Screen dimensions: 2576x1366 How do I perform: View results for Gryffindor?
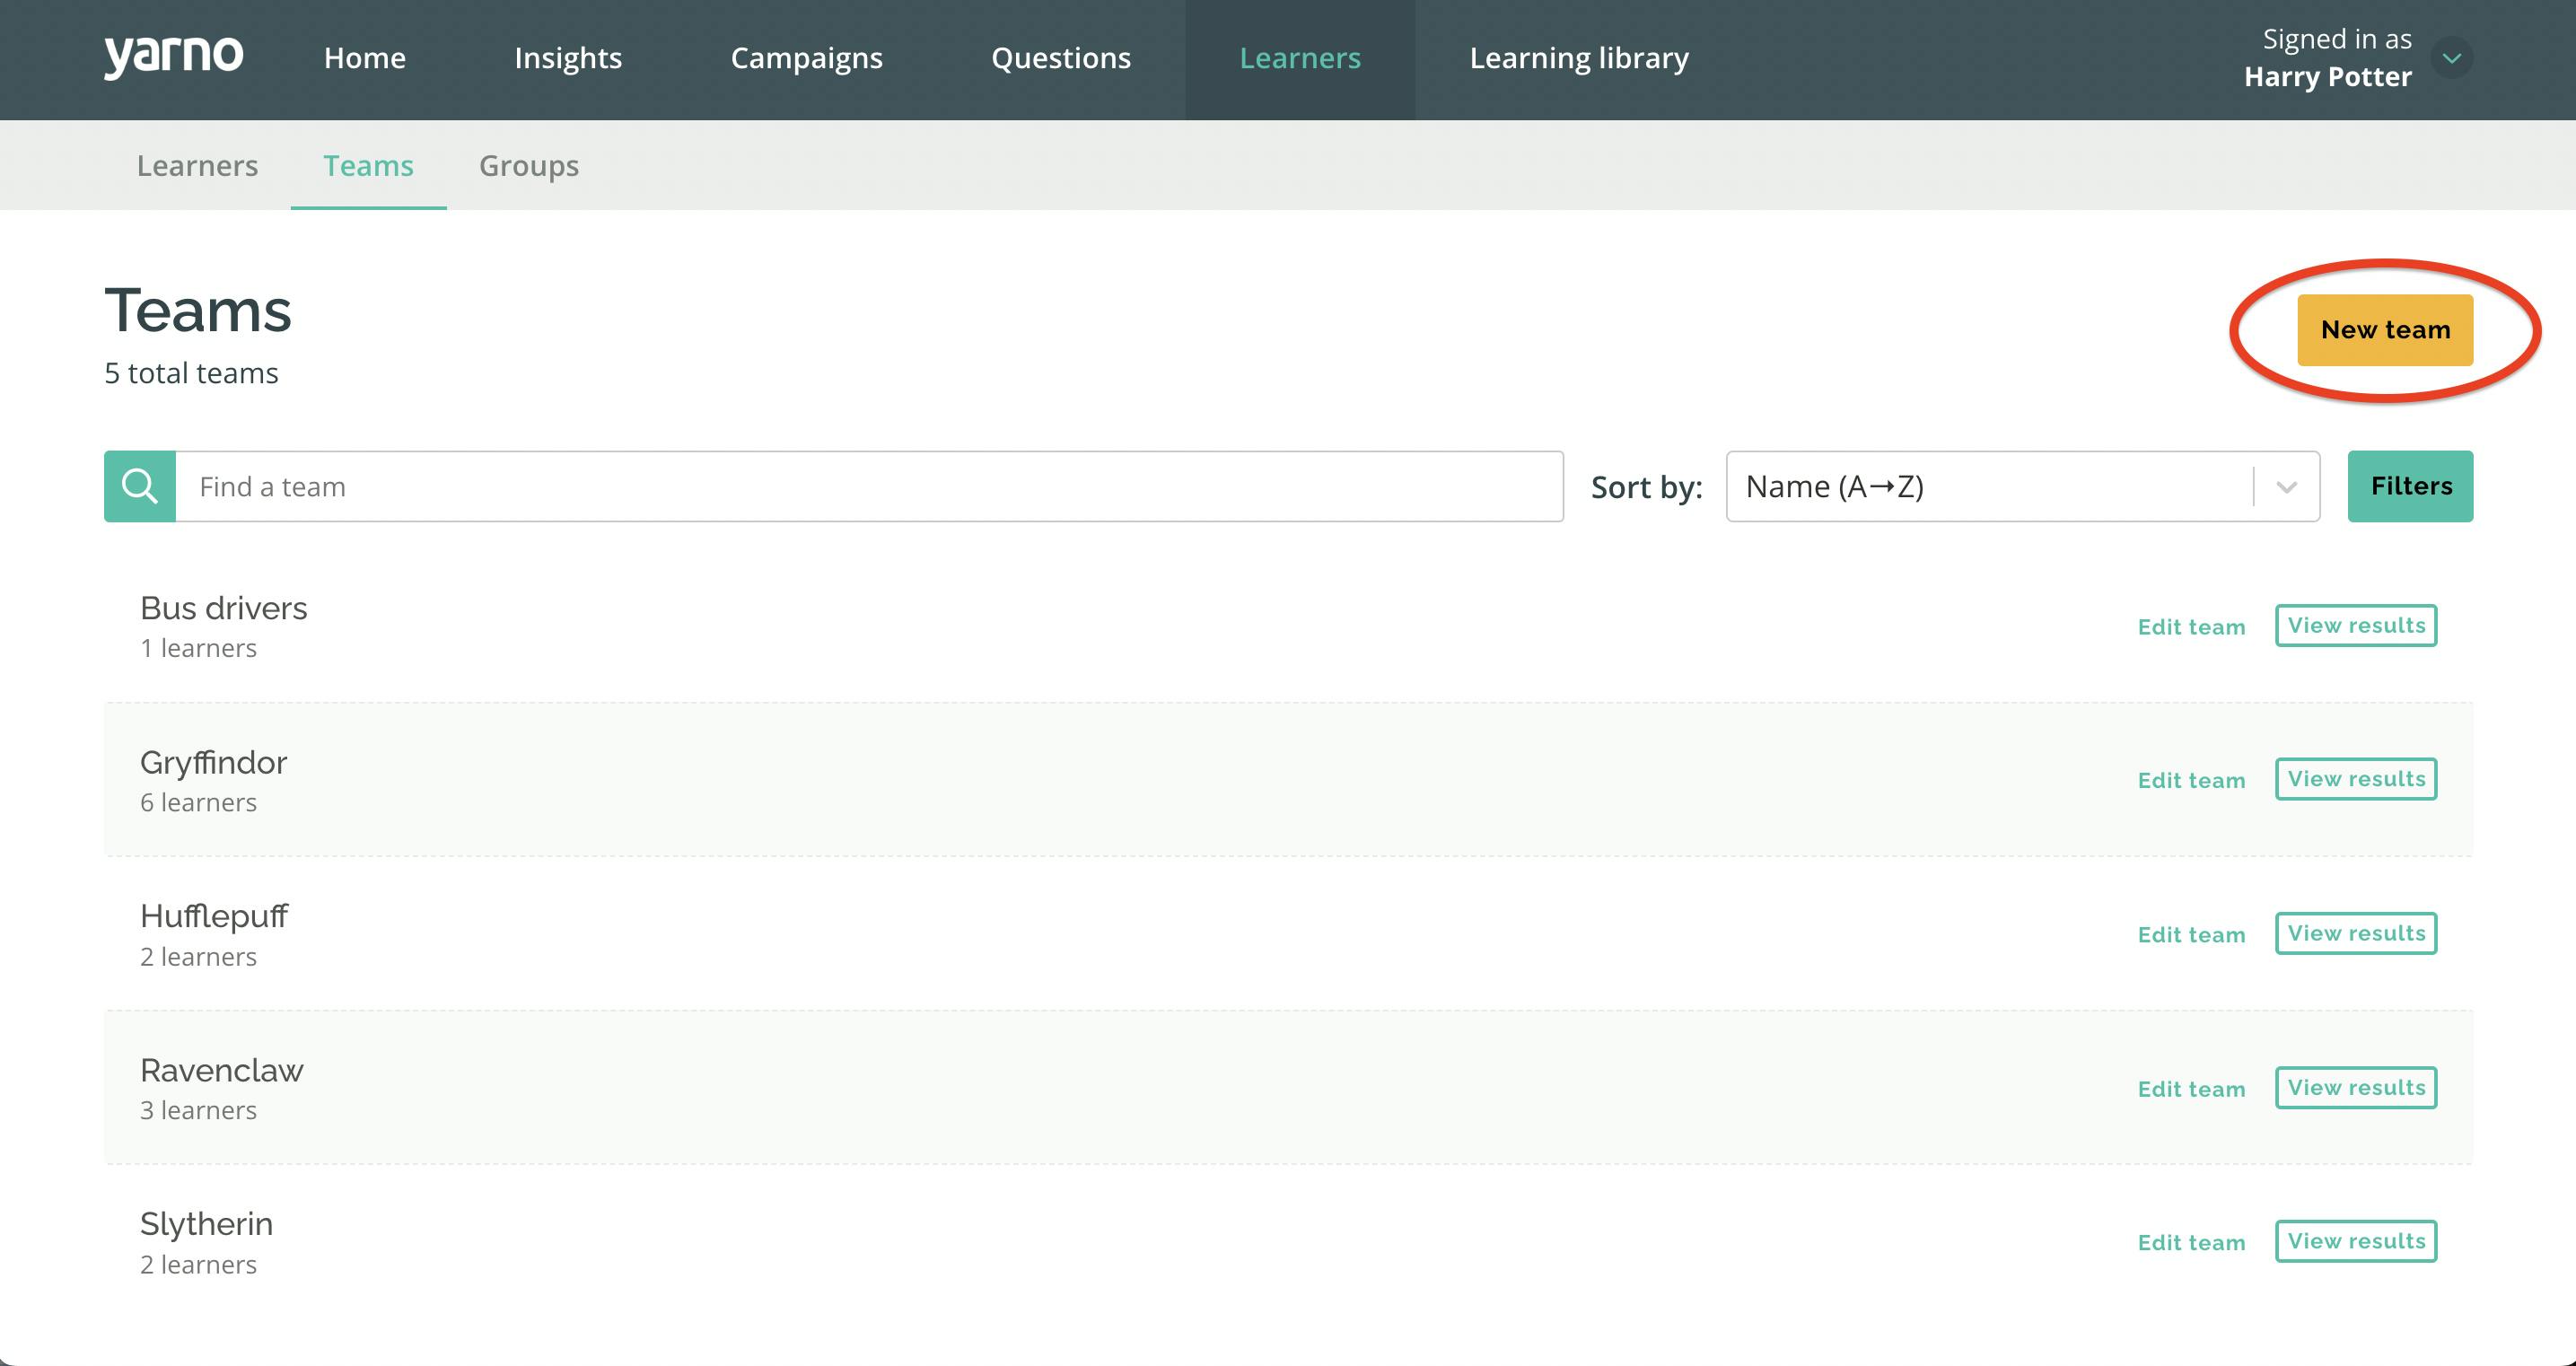(2356, 780)
